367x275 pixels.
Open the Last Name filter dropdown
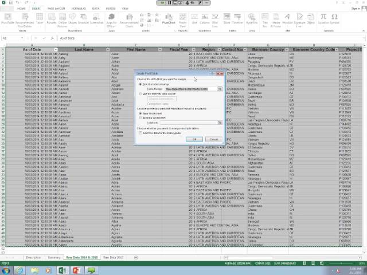click(x=108, y=50)
